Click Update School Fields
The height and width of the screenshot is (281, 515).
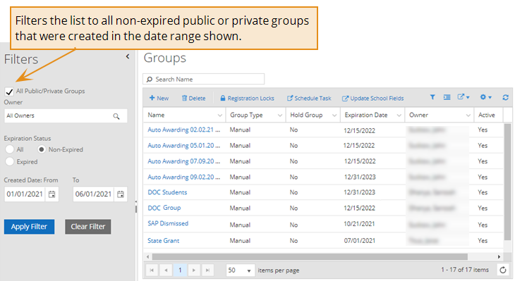click(372, 98)
